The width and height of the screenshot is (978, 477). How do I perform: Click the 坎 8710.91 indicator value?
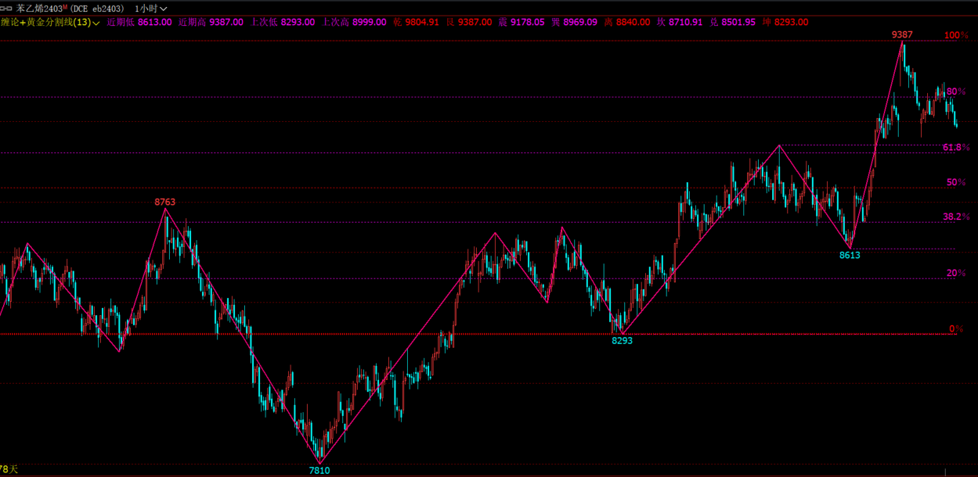pyautogui.click(x=680, y=22)
